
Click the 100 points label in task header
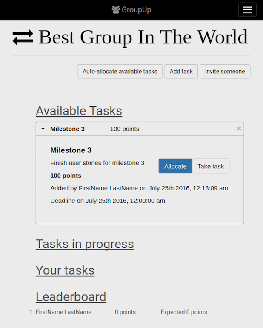125,129
